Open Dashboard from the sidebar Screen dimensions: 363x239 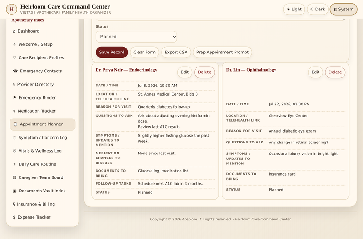(x=43, y=31)
